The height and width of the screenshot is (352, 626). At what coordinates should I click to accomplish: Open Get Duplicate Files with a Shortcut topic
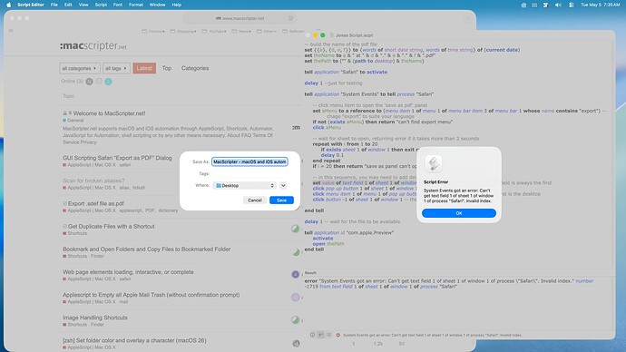(111, 226)
